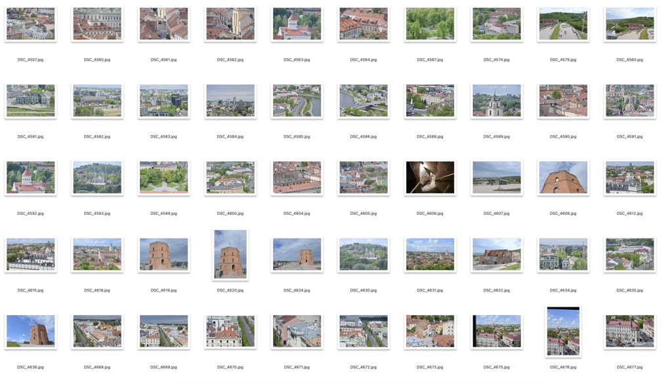Click the label DSC_4564.jpg
672x384 pixels.
point(364,60)
